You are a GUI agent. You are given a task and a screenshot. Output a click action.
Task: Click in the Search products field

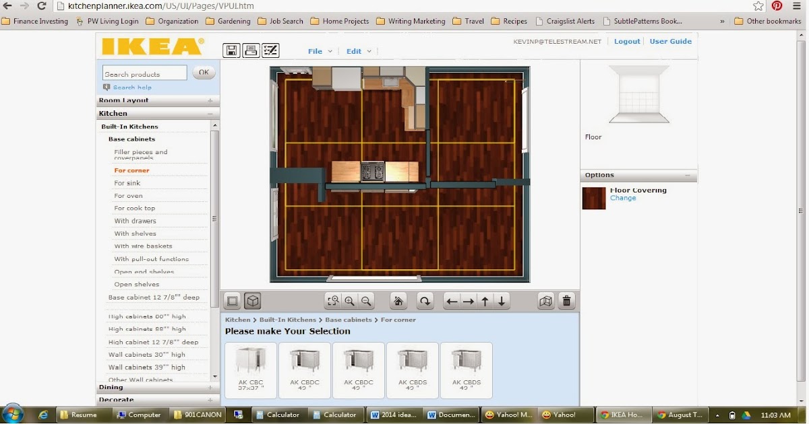tap(145, 73)
